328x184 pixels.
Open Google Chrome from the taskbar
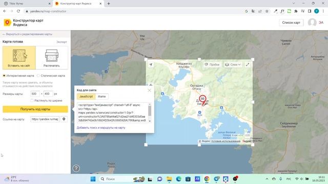207,179
